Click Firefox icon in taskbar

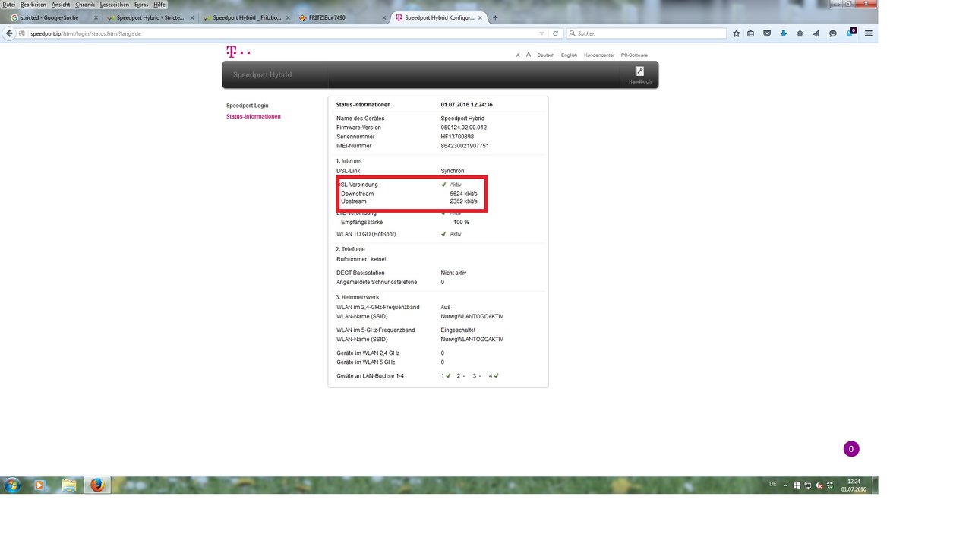point(96,485)
